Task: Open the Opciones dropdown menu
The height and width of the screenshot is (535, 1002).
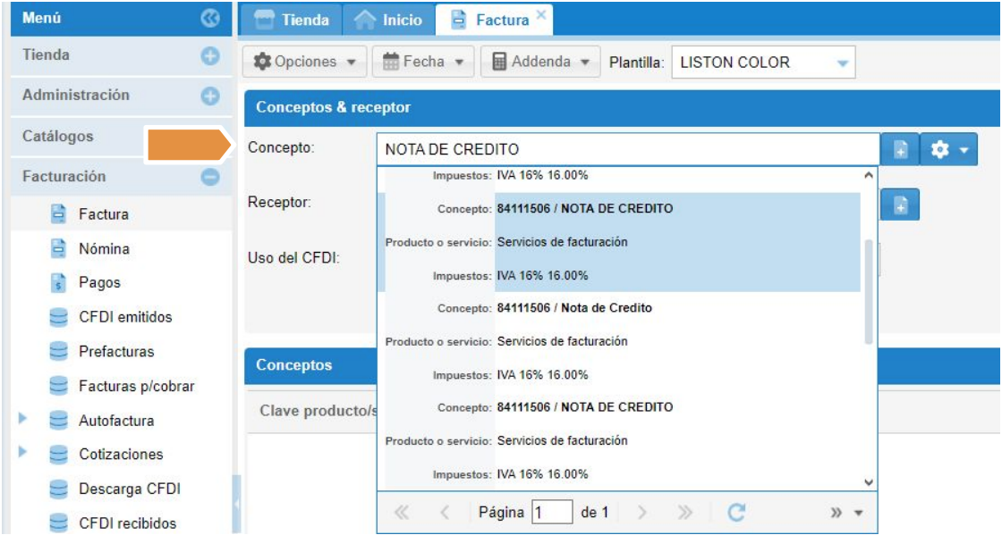Action: (305, 62)
